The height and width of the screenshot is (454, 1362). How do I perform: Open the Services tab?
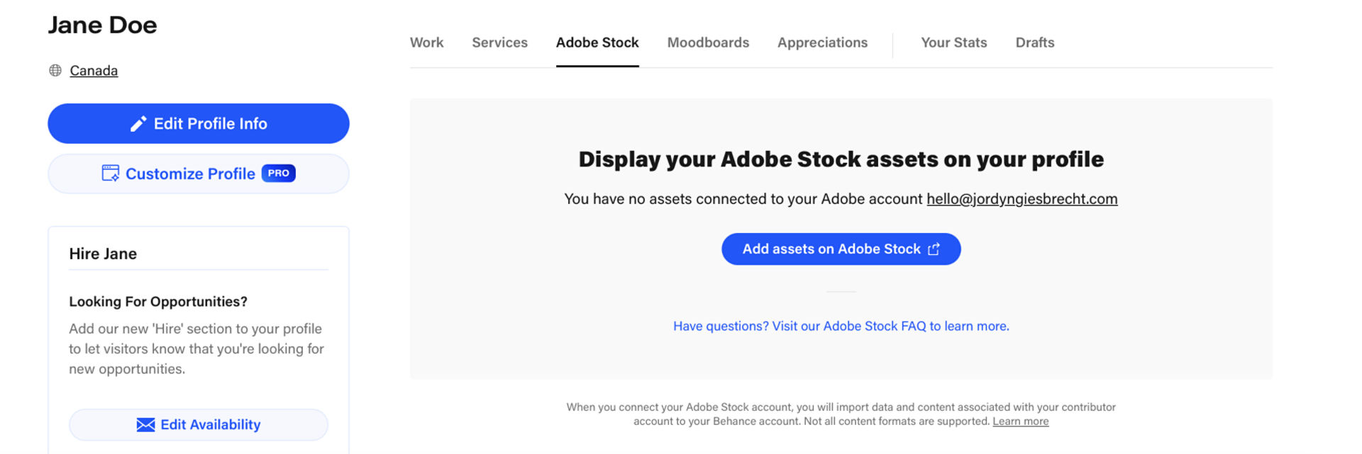tap(499, 42)
